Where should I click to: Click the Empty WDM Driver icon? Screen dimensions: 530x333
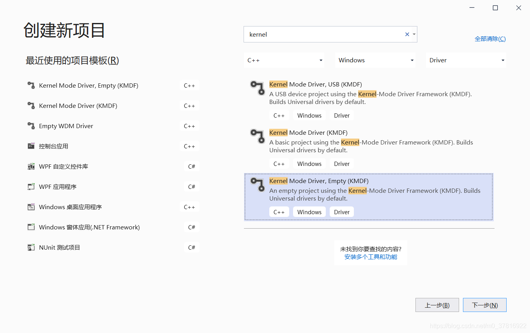31,126
